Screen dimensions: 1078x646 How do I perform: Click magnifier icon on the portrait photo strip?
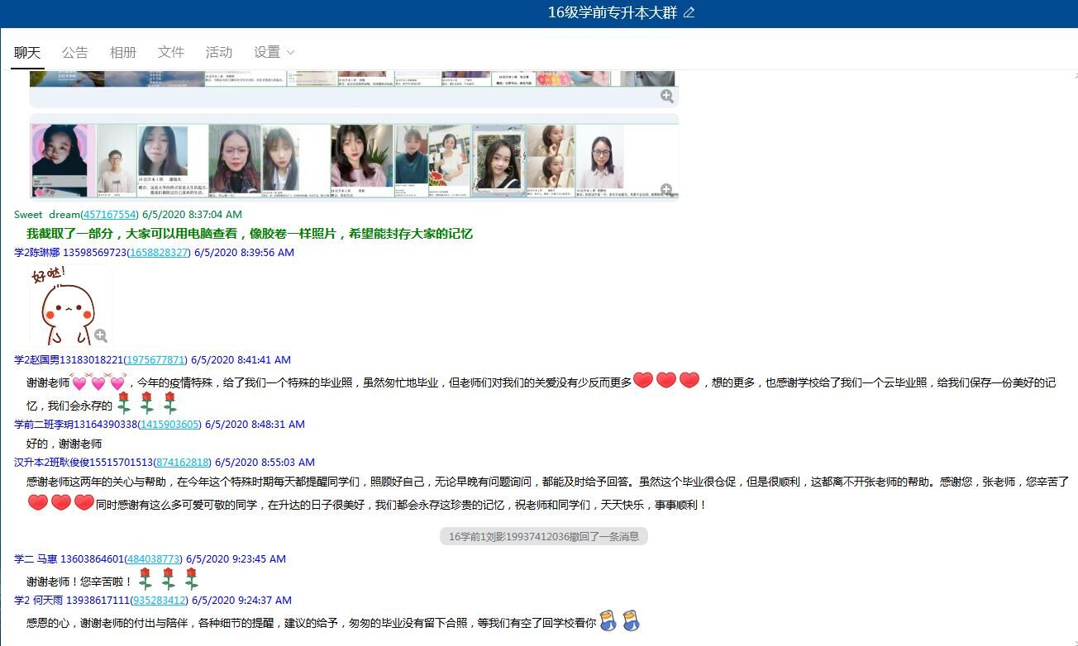point(666,190)
